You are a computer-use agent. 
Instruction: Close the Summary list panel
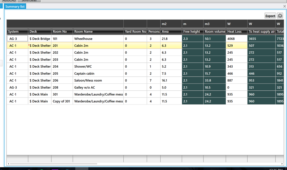[284, 6]
